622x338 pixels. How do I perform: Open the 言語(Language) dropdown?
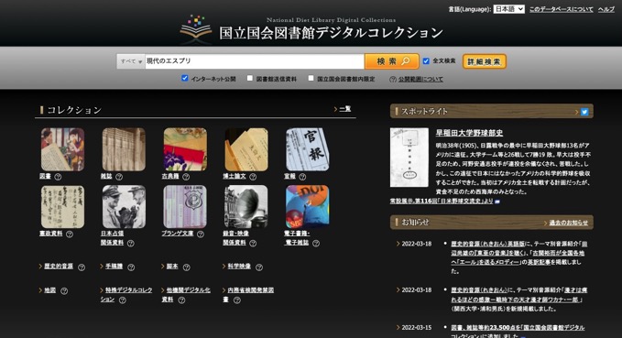coord(509,9)
